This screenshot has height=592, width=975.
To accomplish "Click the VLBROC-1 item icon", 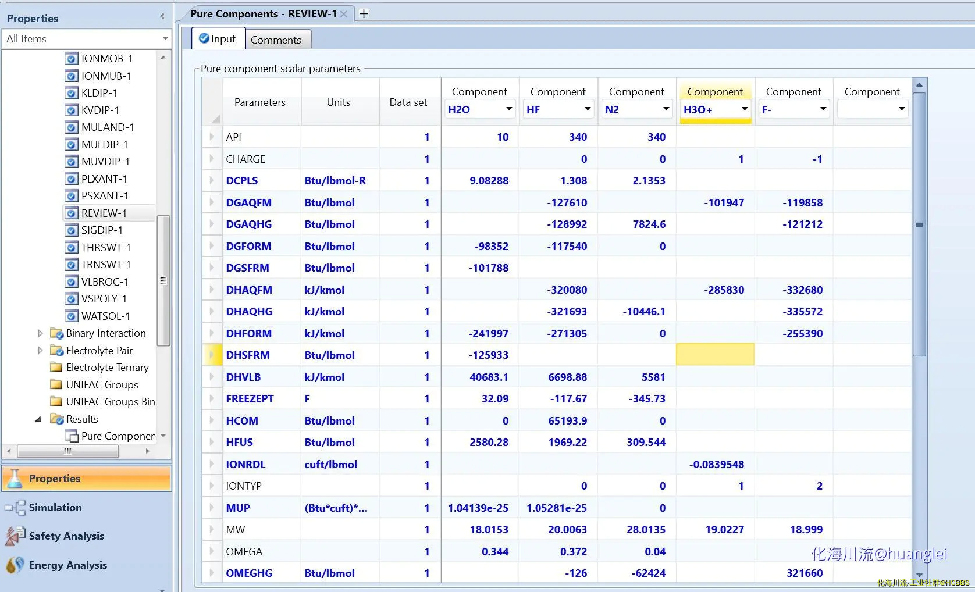I will 71,282.
